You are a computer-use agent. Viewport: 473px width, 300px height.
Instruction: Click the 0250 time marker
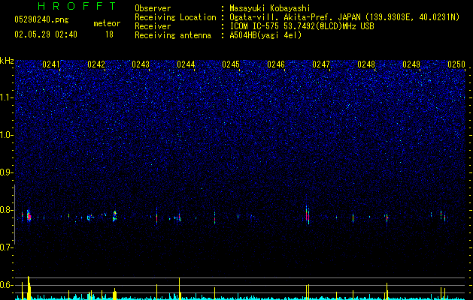tap(456, 64)
